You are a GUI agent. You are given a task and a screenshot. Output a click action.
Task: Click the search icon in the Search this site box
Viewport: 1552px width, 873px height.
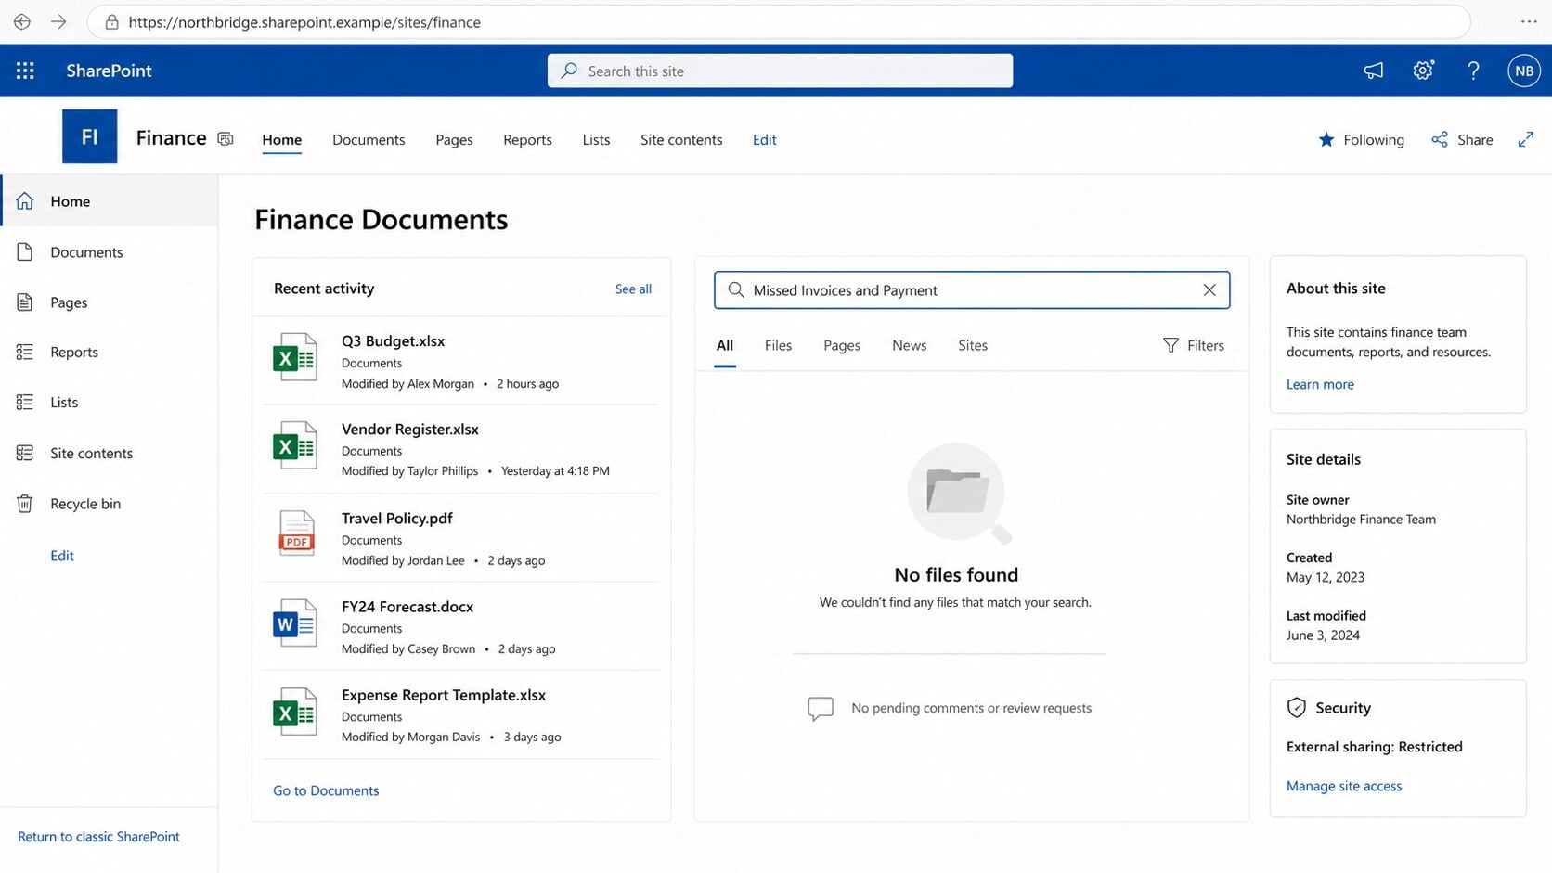pyautogui.click(x=569, y=71)
